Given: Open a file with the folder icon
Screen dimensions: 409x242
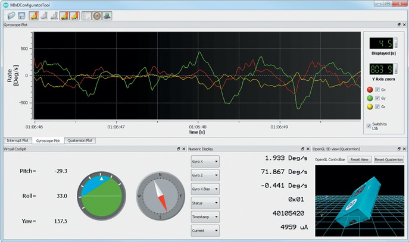Looking at the screenshot, I should 11,15.
